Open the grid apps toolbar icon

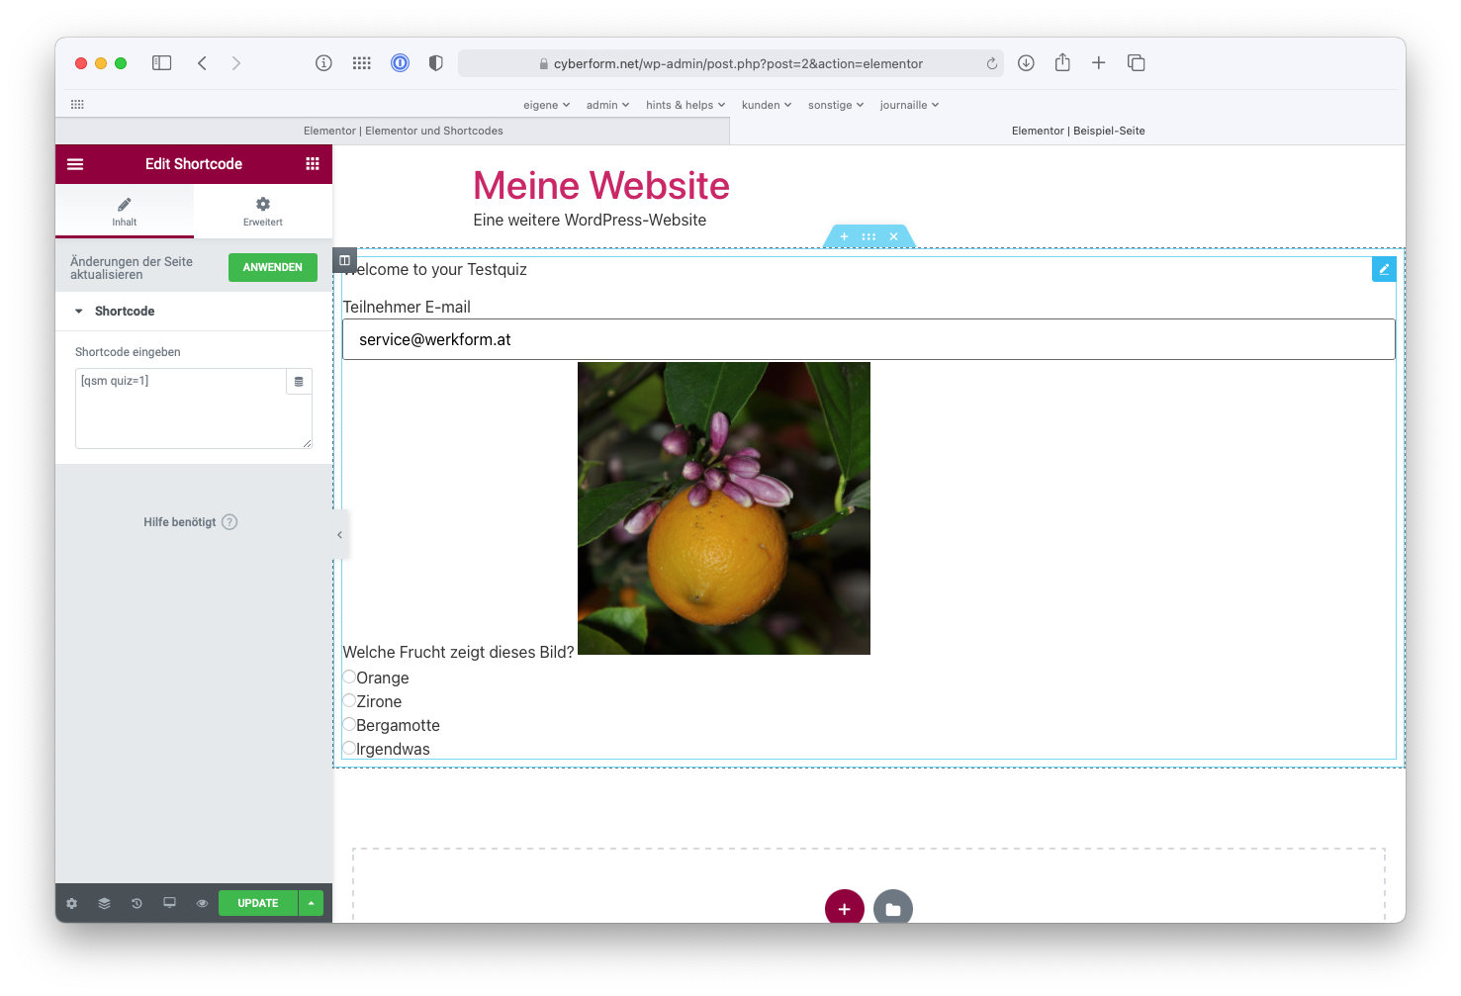click(x=362, y=63)
